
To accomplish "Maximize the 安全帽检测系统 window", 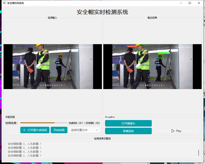I will pos(190,3).
